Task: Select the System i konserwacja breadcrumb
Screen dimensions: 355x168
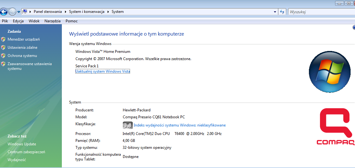Action: click(87, 12)
